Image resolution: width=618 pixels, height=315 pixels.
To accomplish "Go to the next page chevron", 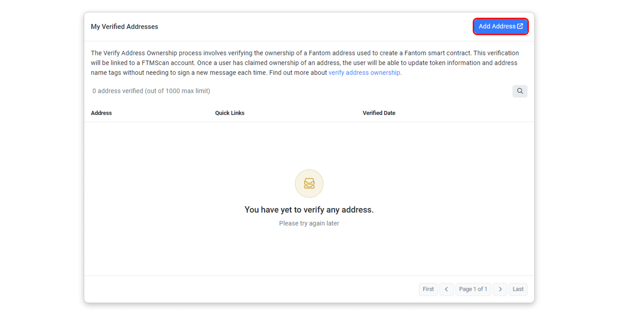I will point(500,289).
